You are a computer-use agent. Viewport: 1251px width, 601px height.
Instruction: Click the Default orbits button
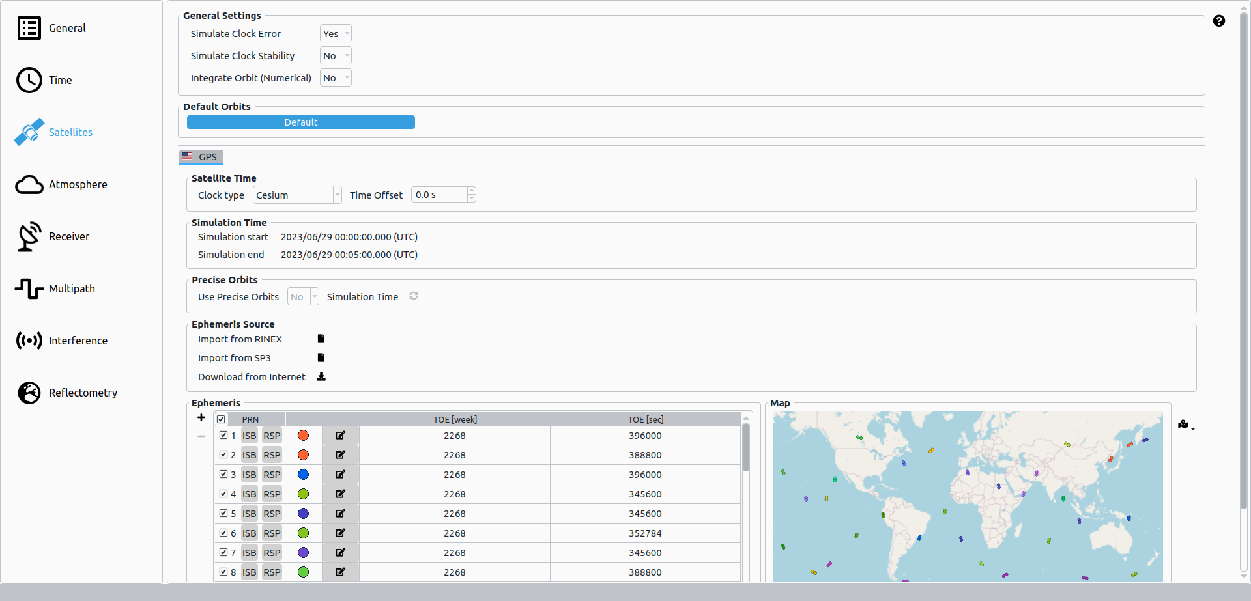(300, 122)
